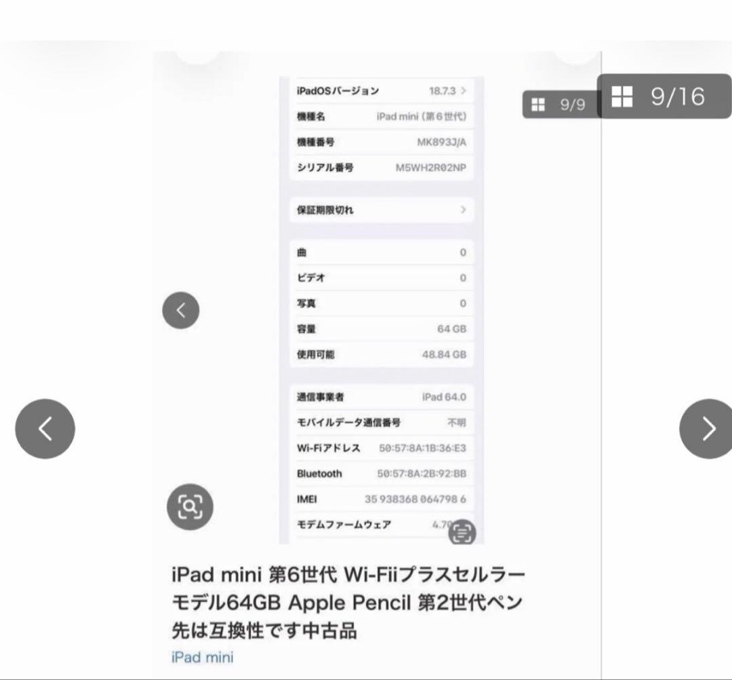This screenshot has width=732, height=680.
Task: Click the IMEI information row
Action: (380, 499)
